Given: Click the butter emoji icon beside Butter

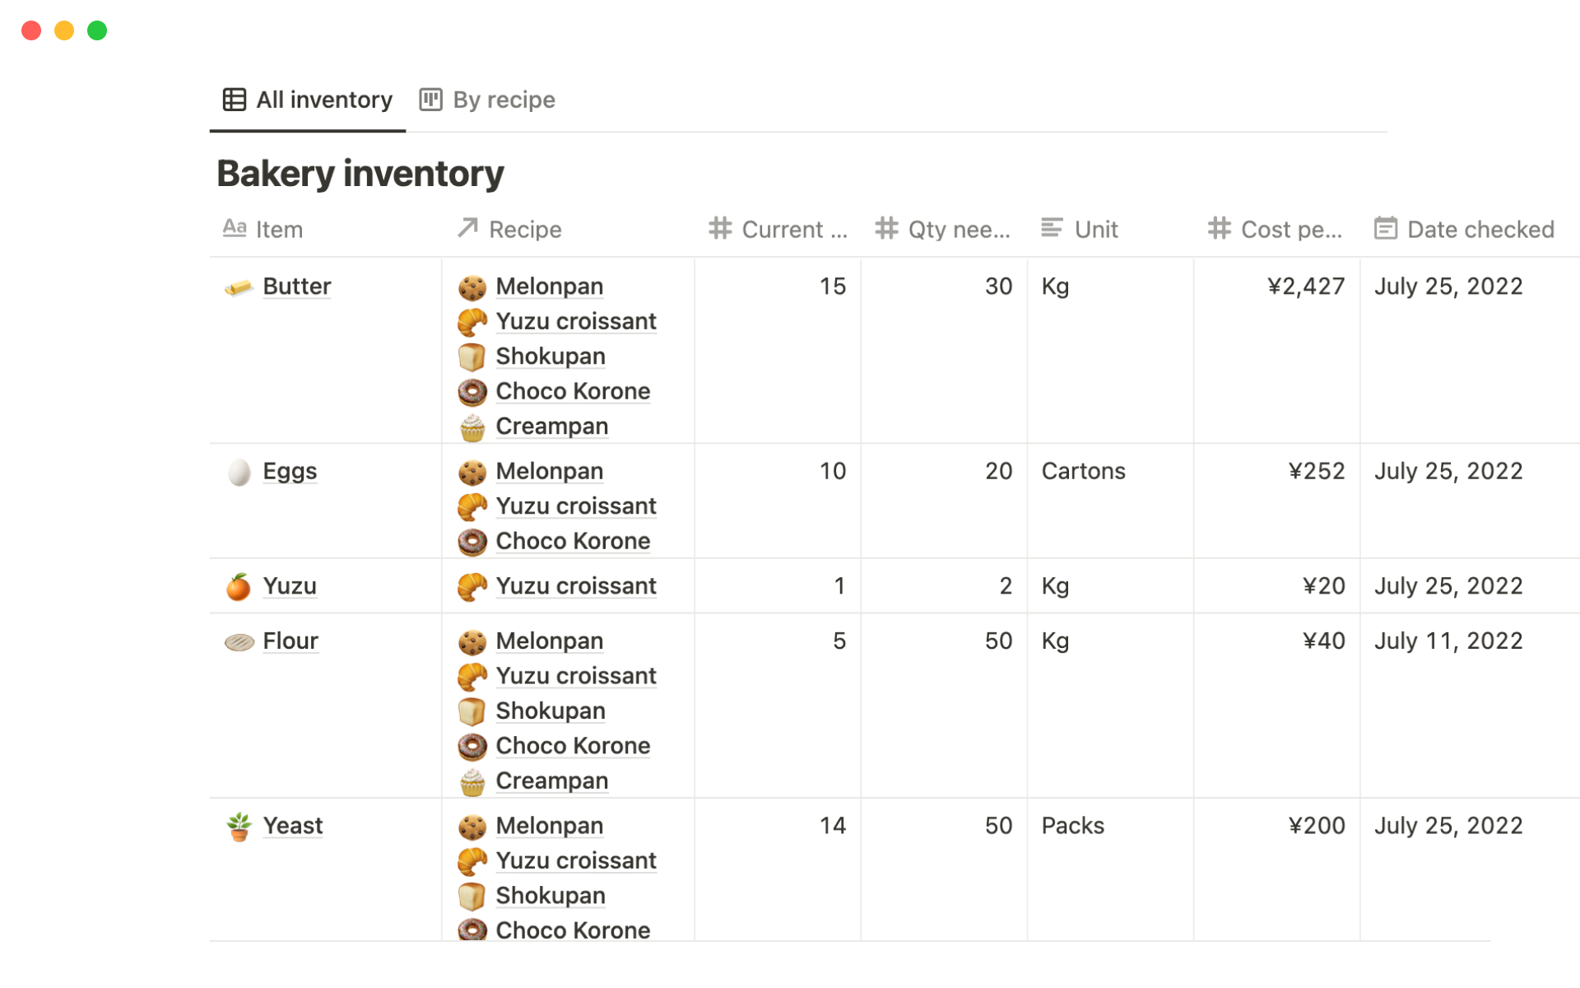Looking at the screenshot, I should coord(239,287).
